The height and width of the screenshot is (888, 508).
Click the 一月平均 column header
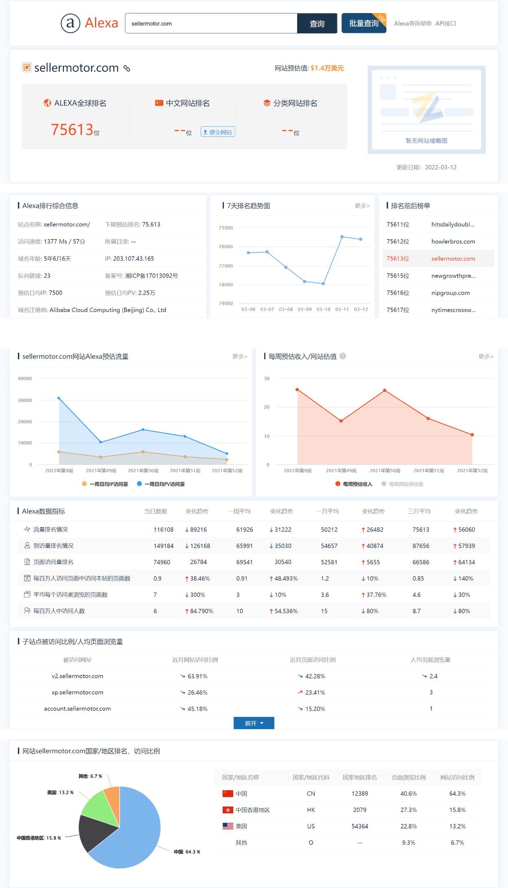click(x=327, y=511)
